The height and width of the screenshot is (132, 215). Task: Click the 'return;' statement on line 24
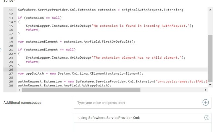(33, 62)
